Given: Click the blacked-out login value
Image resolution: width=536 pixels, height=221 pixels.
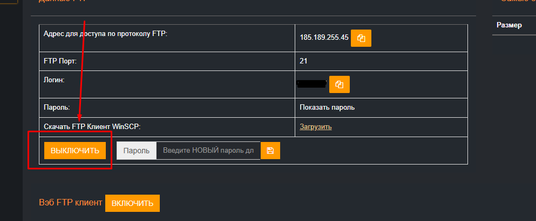Looking at the screenshot, I should point(312,84).
